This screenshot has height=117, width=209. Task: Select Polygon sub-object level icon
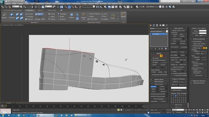click(161, 56)
